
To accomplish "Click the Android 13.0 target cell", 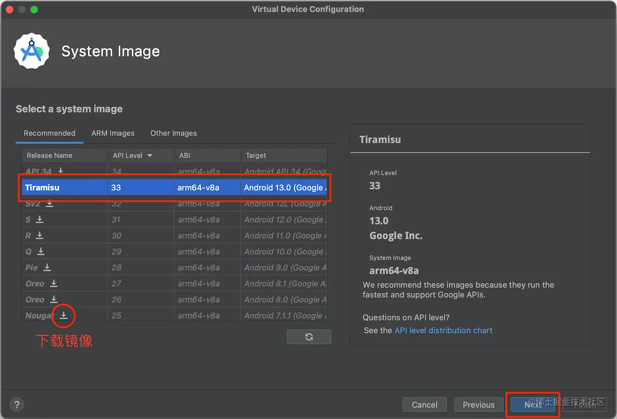I will [284, 188].
